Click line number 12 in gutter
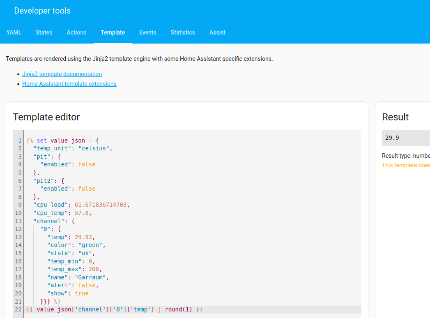The width and height of the screenshot is (430, 318). pyautogui.click(x=18, y=229)
